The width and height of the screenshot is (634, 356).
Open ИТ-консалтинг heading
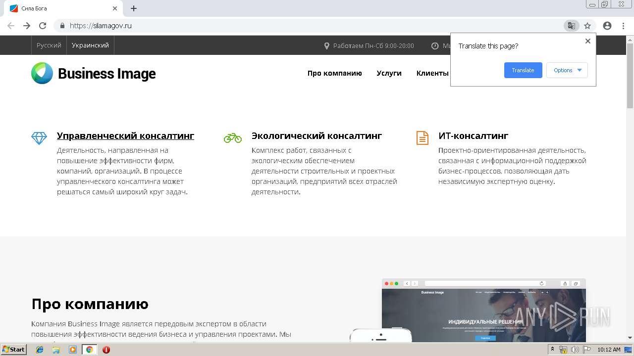pos(473,135)
